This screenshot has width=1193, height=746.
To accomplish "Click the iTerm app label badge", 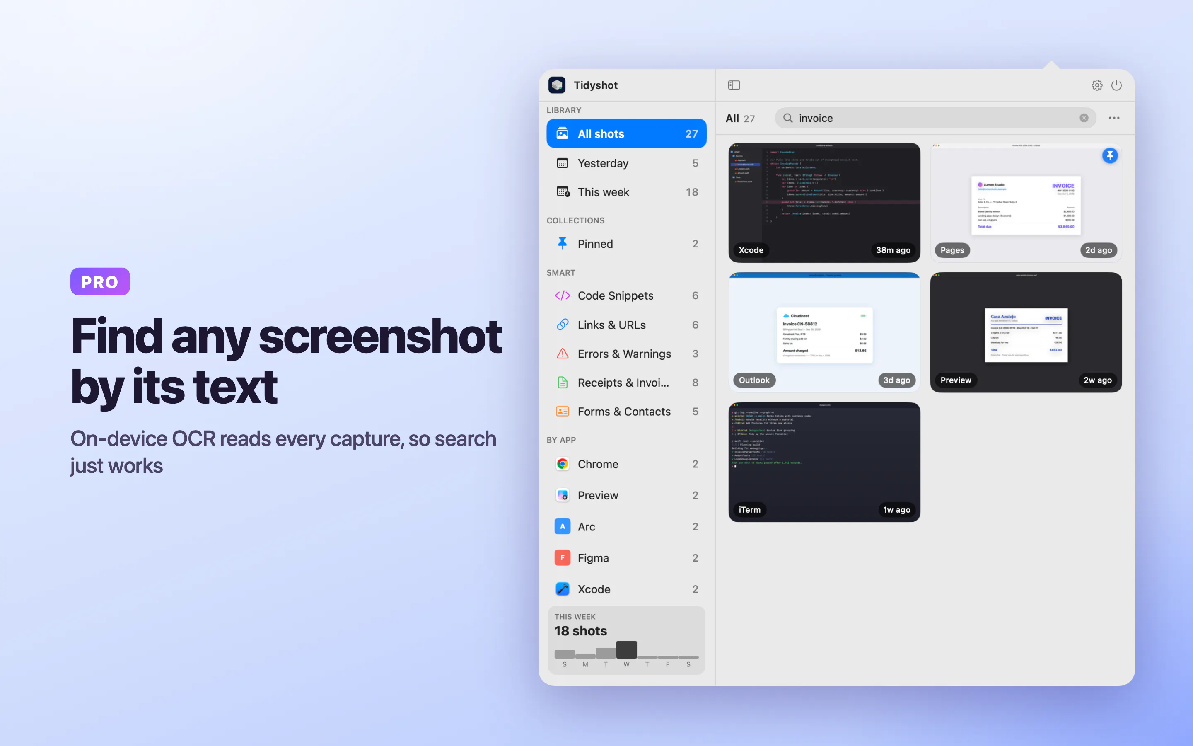I will (749, 510).
